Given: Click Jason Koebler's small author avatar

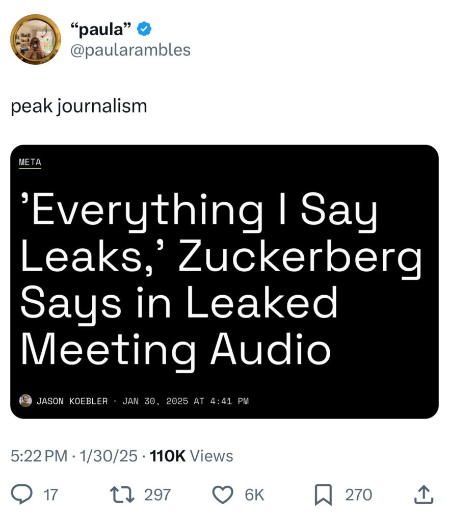Looking at the screenshot, I should 25,401.
